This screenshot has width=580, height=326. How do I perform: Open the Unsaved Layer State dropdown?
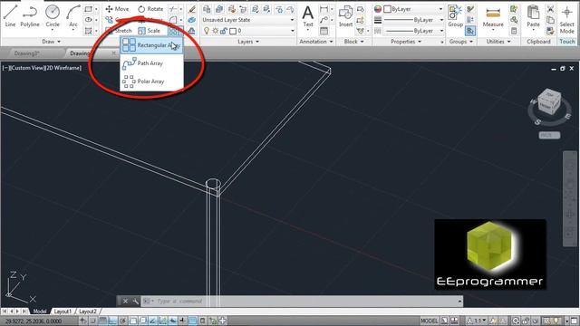[x=247, y=20]
